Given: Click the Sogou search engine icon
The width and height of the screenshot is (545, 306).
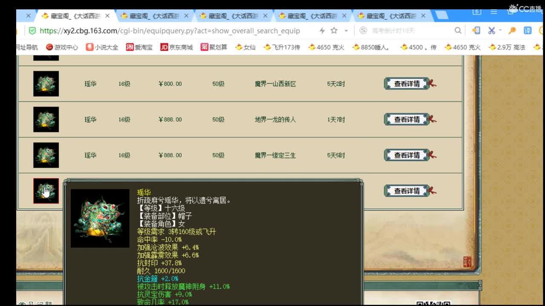Looking at the screenshot, I should [363, 31].
